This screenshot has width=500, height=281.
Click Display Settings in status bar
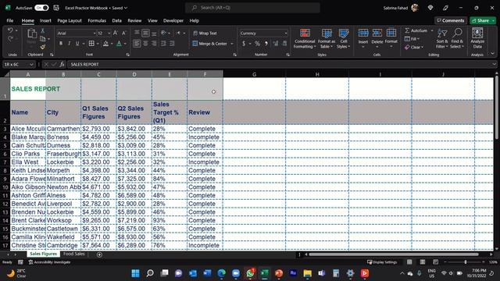382,262
